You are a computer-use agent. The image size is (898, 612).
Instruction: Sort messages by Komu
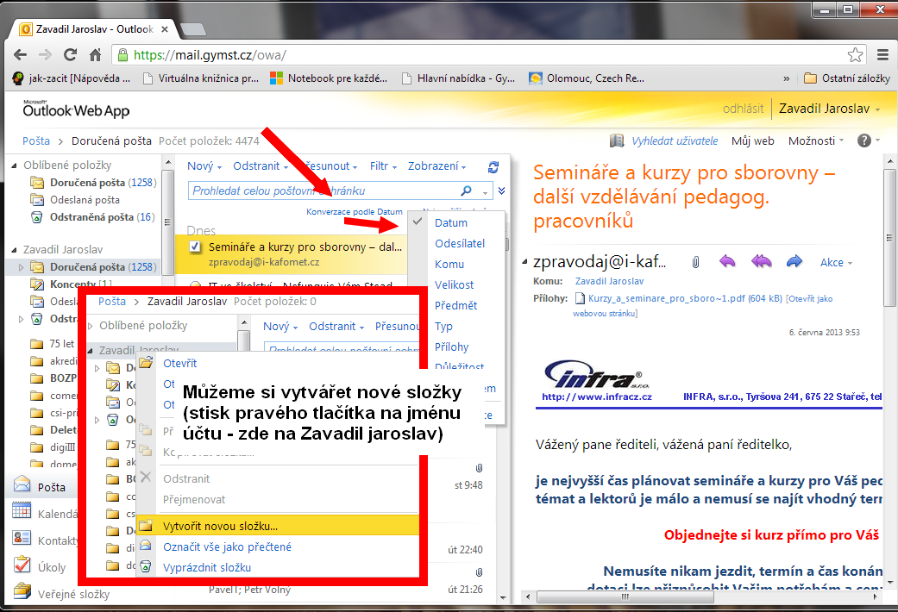(449, 264)
